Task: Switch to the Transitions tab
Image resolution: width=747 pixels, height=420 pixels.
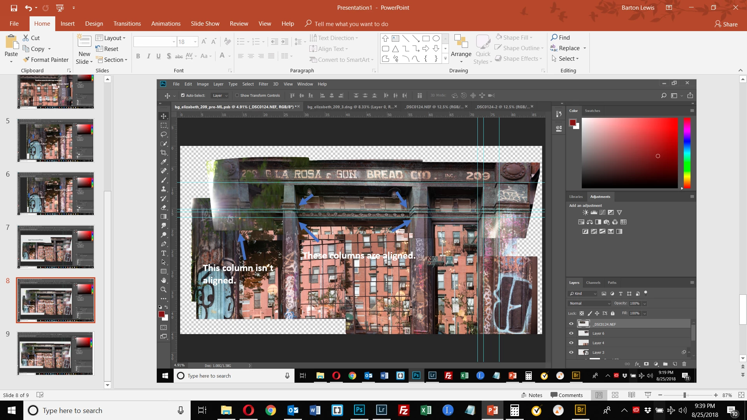Action: [x=127, y=24]
